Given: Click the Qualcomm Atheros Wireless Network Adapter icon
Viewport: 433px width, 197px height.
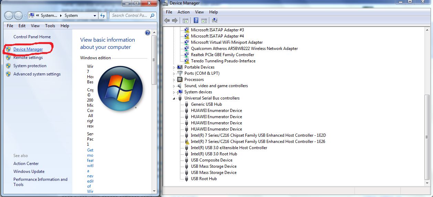Looking at the screenshot, I should tap(187, 49).
